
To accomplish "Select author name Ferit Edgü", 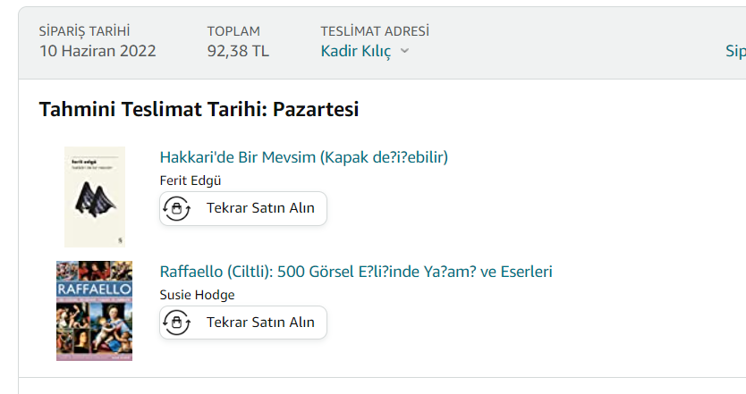I will [190, 180].
